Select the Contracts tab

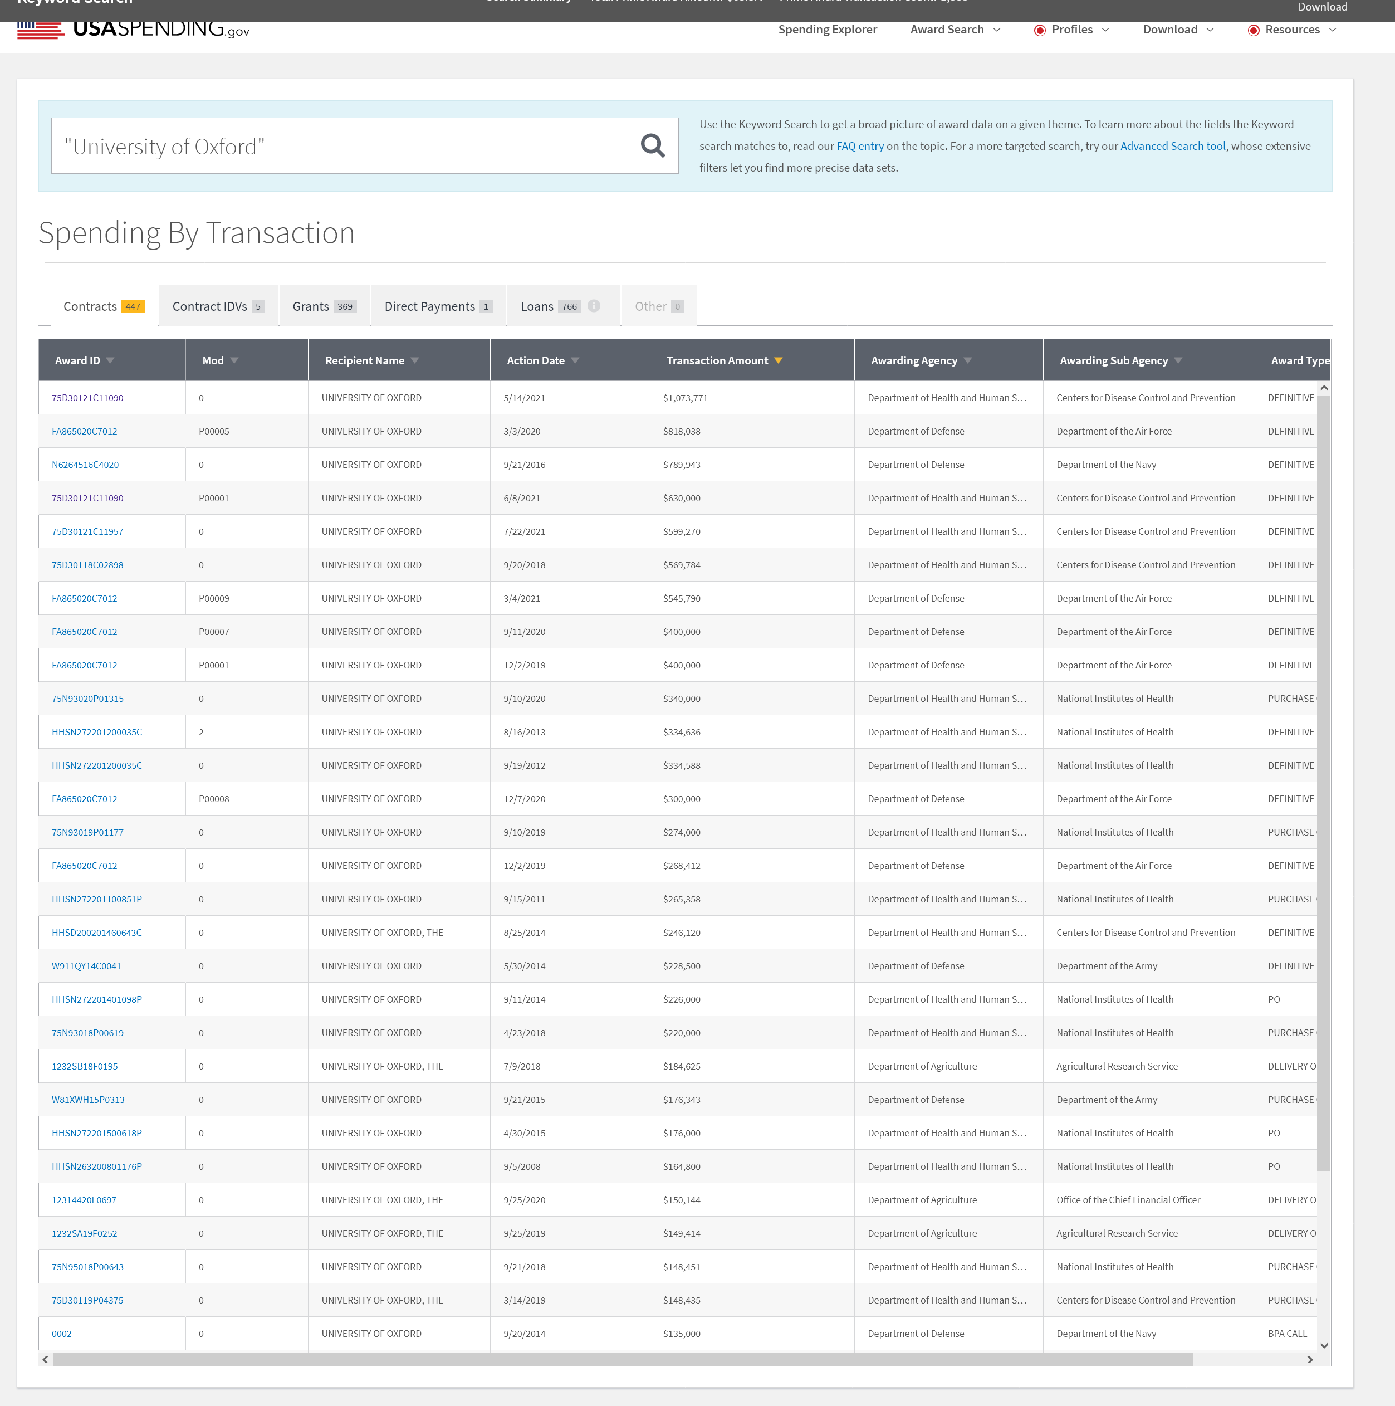[104, 306]
